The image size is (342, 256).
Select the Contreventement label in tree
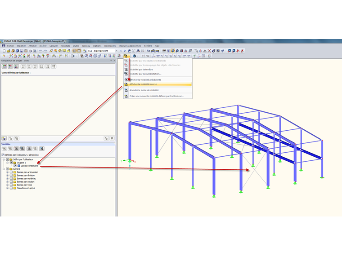(29, 166)
